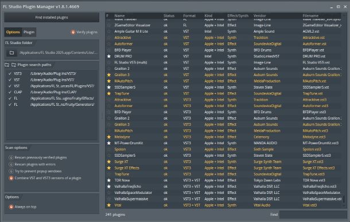Uncheck the CLAP search path
Image resolution: width=350 pixels, height=222 pixels.
[x=10, y=92]
